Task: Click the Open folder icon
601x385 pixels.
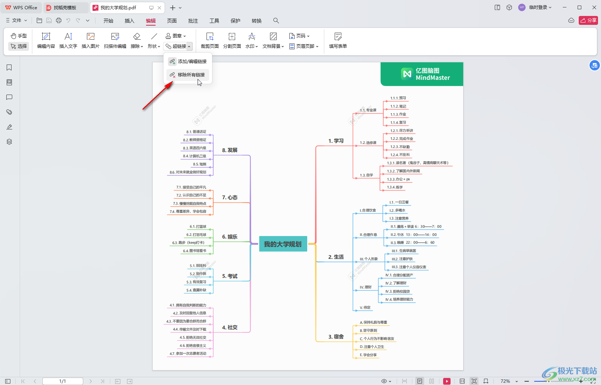Action: 39,20
